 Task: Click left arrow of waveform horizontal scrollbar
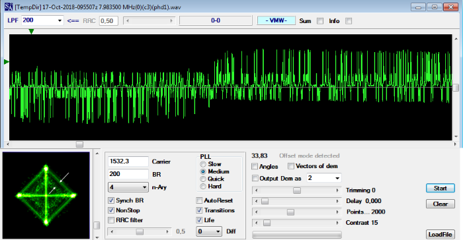[x=8, y=144]
